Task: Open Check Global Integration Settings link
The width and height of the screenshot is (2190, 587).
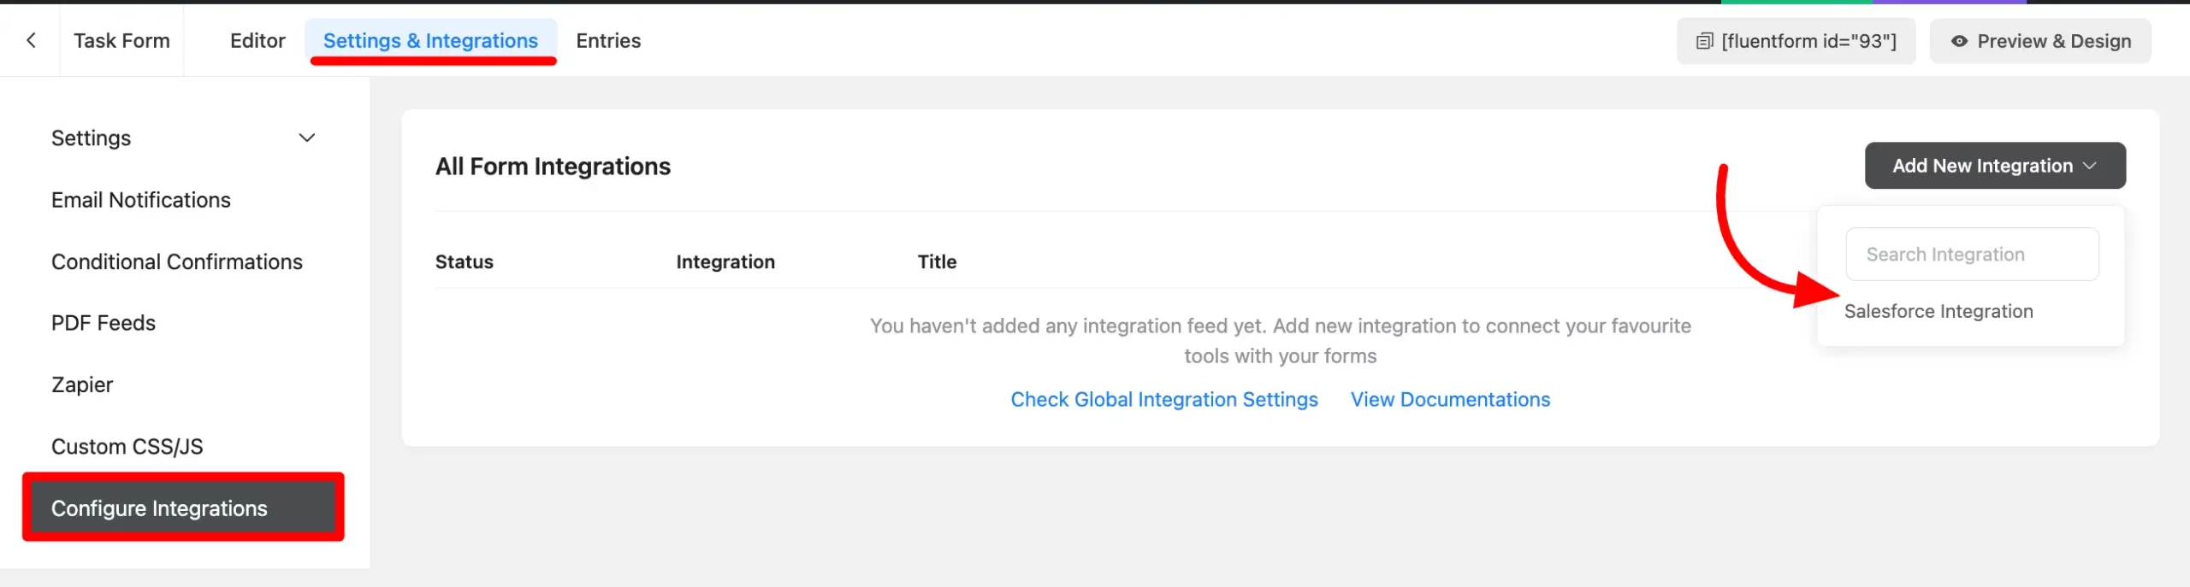Action: point(1163,399)
